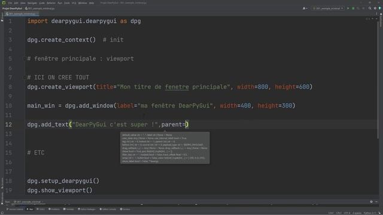The height and width of the screenshot is (215, 383).
Task: Toggle tool window bars icon bottom-left
Action: click(2, 213)
